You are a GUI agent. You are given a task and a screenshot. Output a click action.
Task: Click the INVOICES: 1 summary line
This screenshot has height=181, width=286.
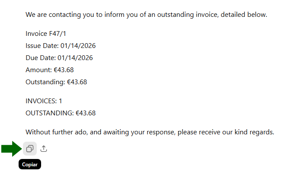(x=44, y=101)
